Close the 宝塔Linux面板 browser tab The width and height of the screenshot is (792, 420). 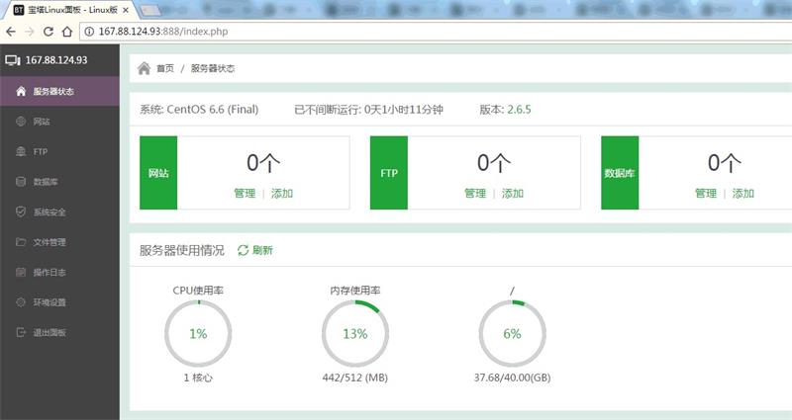pyautogui.click(x=126, y=10)
